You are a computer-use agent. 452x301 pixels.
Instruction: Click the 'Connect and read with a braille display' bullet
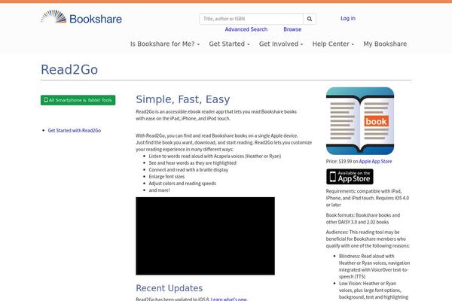[188, 169]
